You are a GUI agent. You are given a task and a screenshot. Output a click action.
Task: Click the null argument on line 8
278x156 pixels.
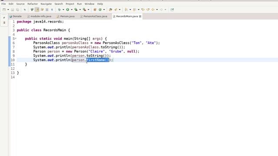pyautogui.click(x=131, y=52)
